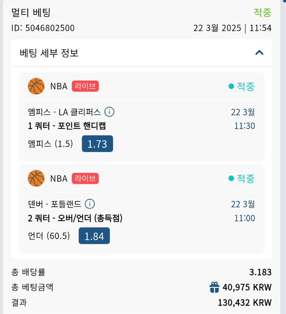Click the green 적중 status at top
286x314 pixels.
point(262,13)
